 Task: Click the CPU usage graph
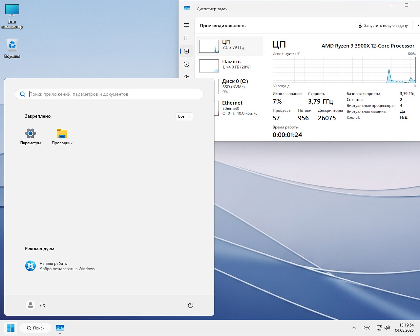pyautogui.click(x=344, y=70)
